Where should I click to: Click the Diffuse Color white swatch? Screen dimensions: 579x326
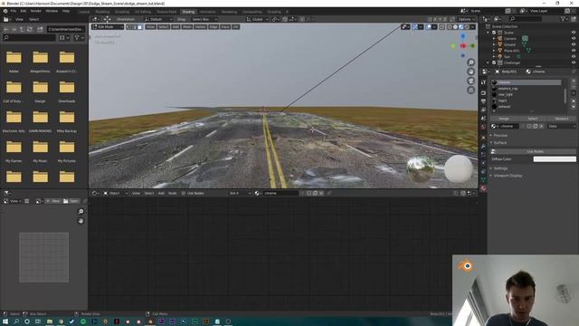pos(555,159)
